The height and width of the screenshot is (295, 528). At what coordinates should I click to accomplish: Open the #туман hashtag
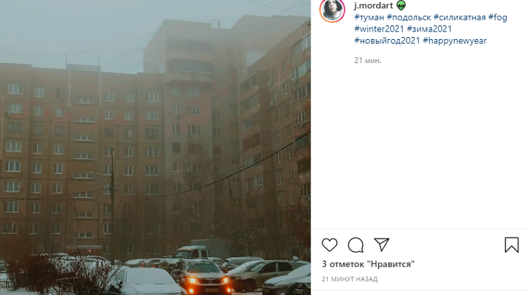(x=369, y=17)
